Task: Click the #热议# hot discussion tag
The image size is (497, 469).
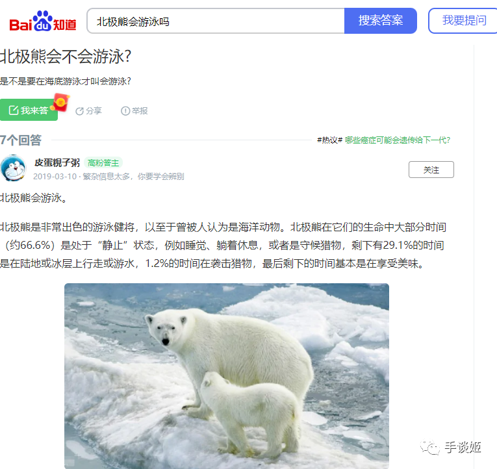Action: pyautogui.click(x=329, y=140)
